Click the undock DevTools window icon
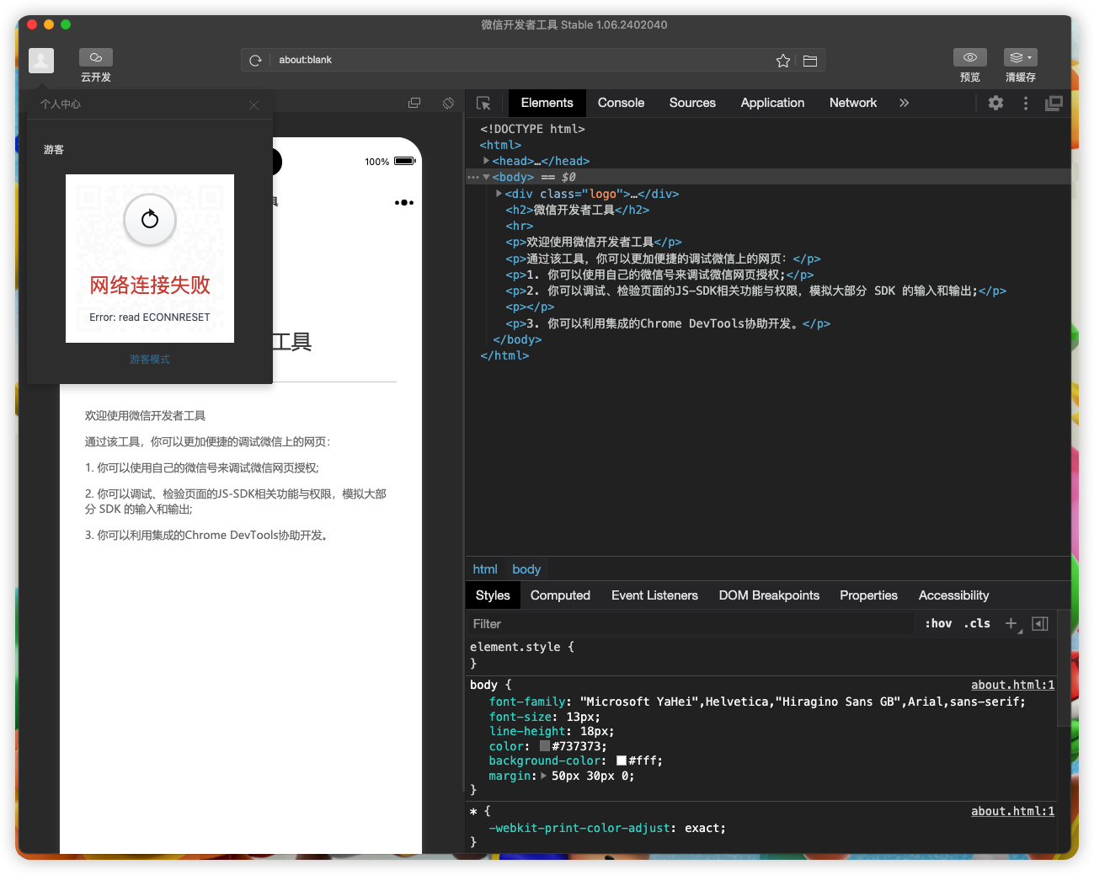Image resolution: width=1094 pixels, height=875 pixels. click(x=1054, y=103)
